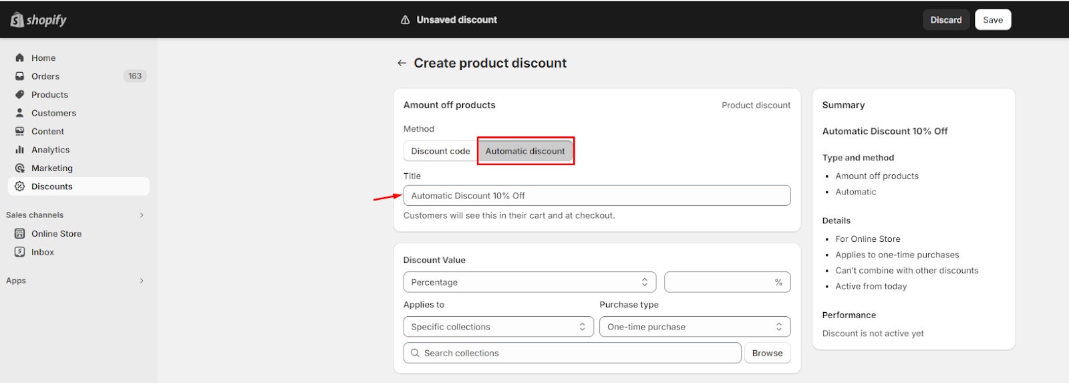Select Discounts in the sidebar
Screen dimensions: 1069x383
coord(79,186)
